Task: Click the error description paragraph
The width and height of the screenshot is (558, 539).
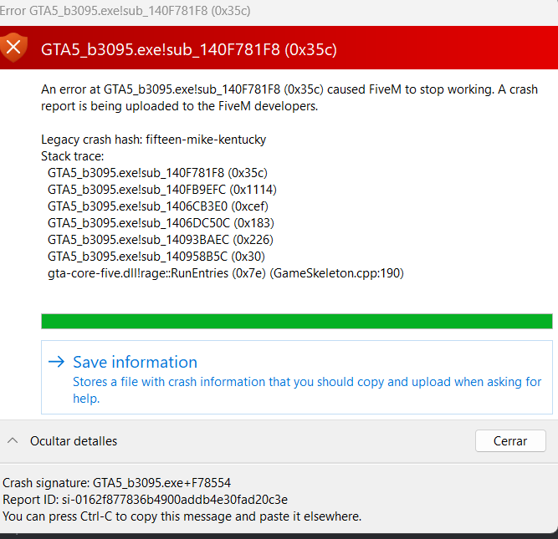Action: (289, 98)
